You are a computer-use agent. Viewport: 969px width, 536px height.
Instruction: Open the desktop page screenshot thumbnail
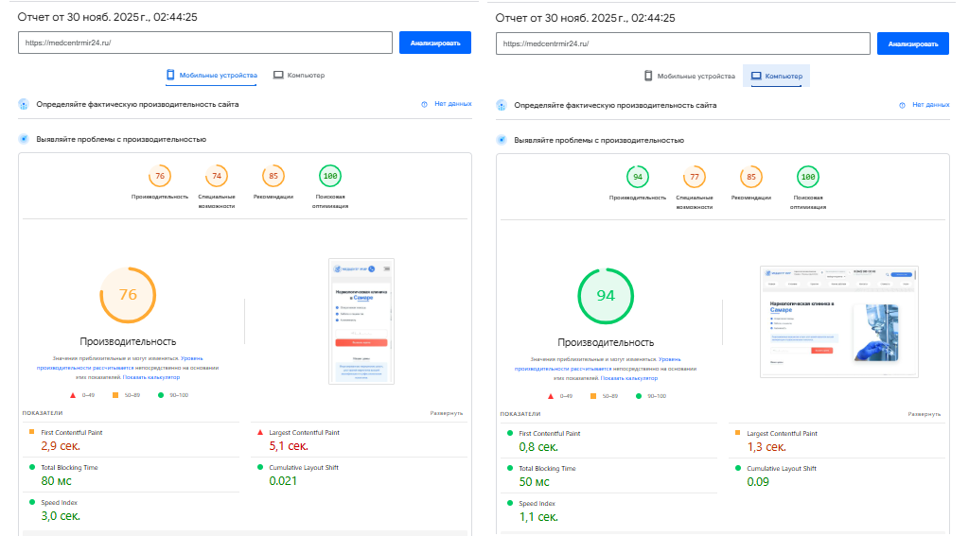coord(839,321)
